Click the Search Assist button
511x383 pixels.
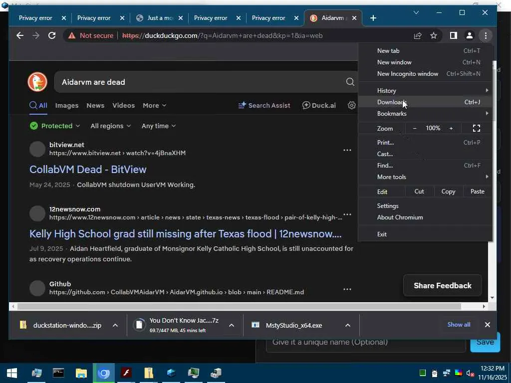264,105
